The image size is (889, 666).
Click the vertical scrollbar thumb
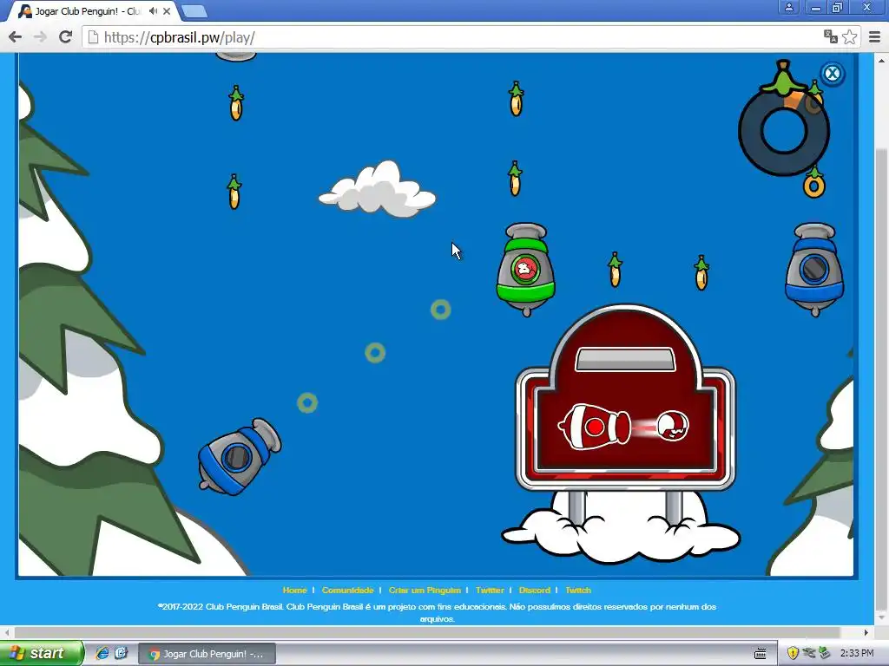pos(881,378)
